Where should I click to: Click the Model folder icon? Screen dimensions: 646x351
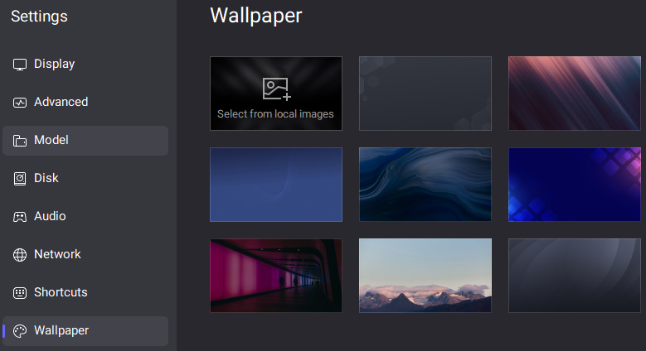point(20,141)
